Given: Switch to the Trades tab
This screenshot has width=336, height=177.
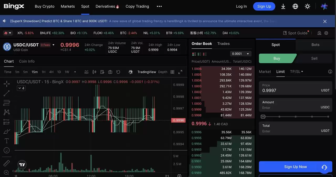Looking at the screenshot, I should point(223,44).
